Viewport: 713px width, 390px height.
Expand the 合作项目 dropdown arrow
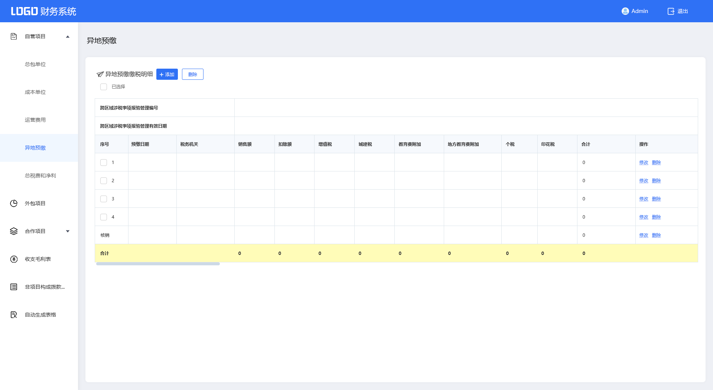click(x=68, y=231)
